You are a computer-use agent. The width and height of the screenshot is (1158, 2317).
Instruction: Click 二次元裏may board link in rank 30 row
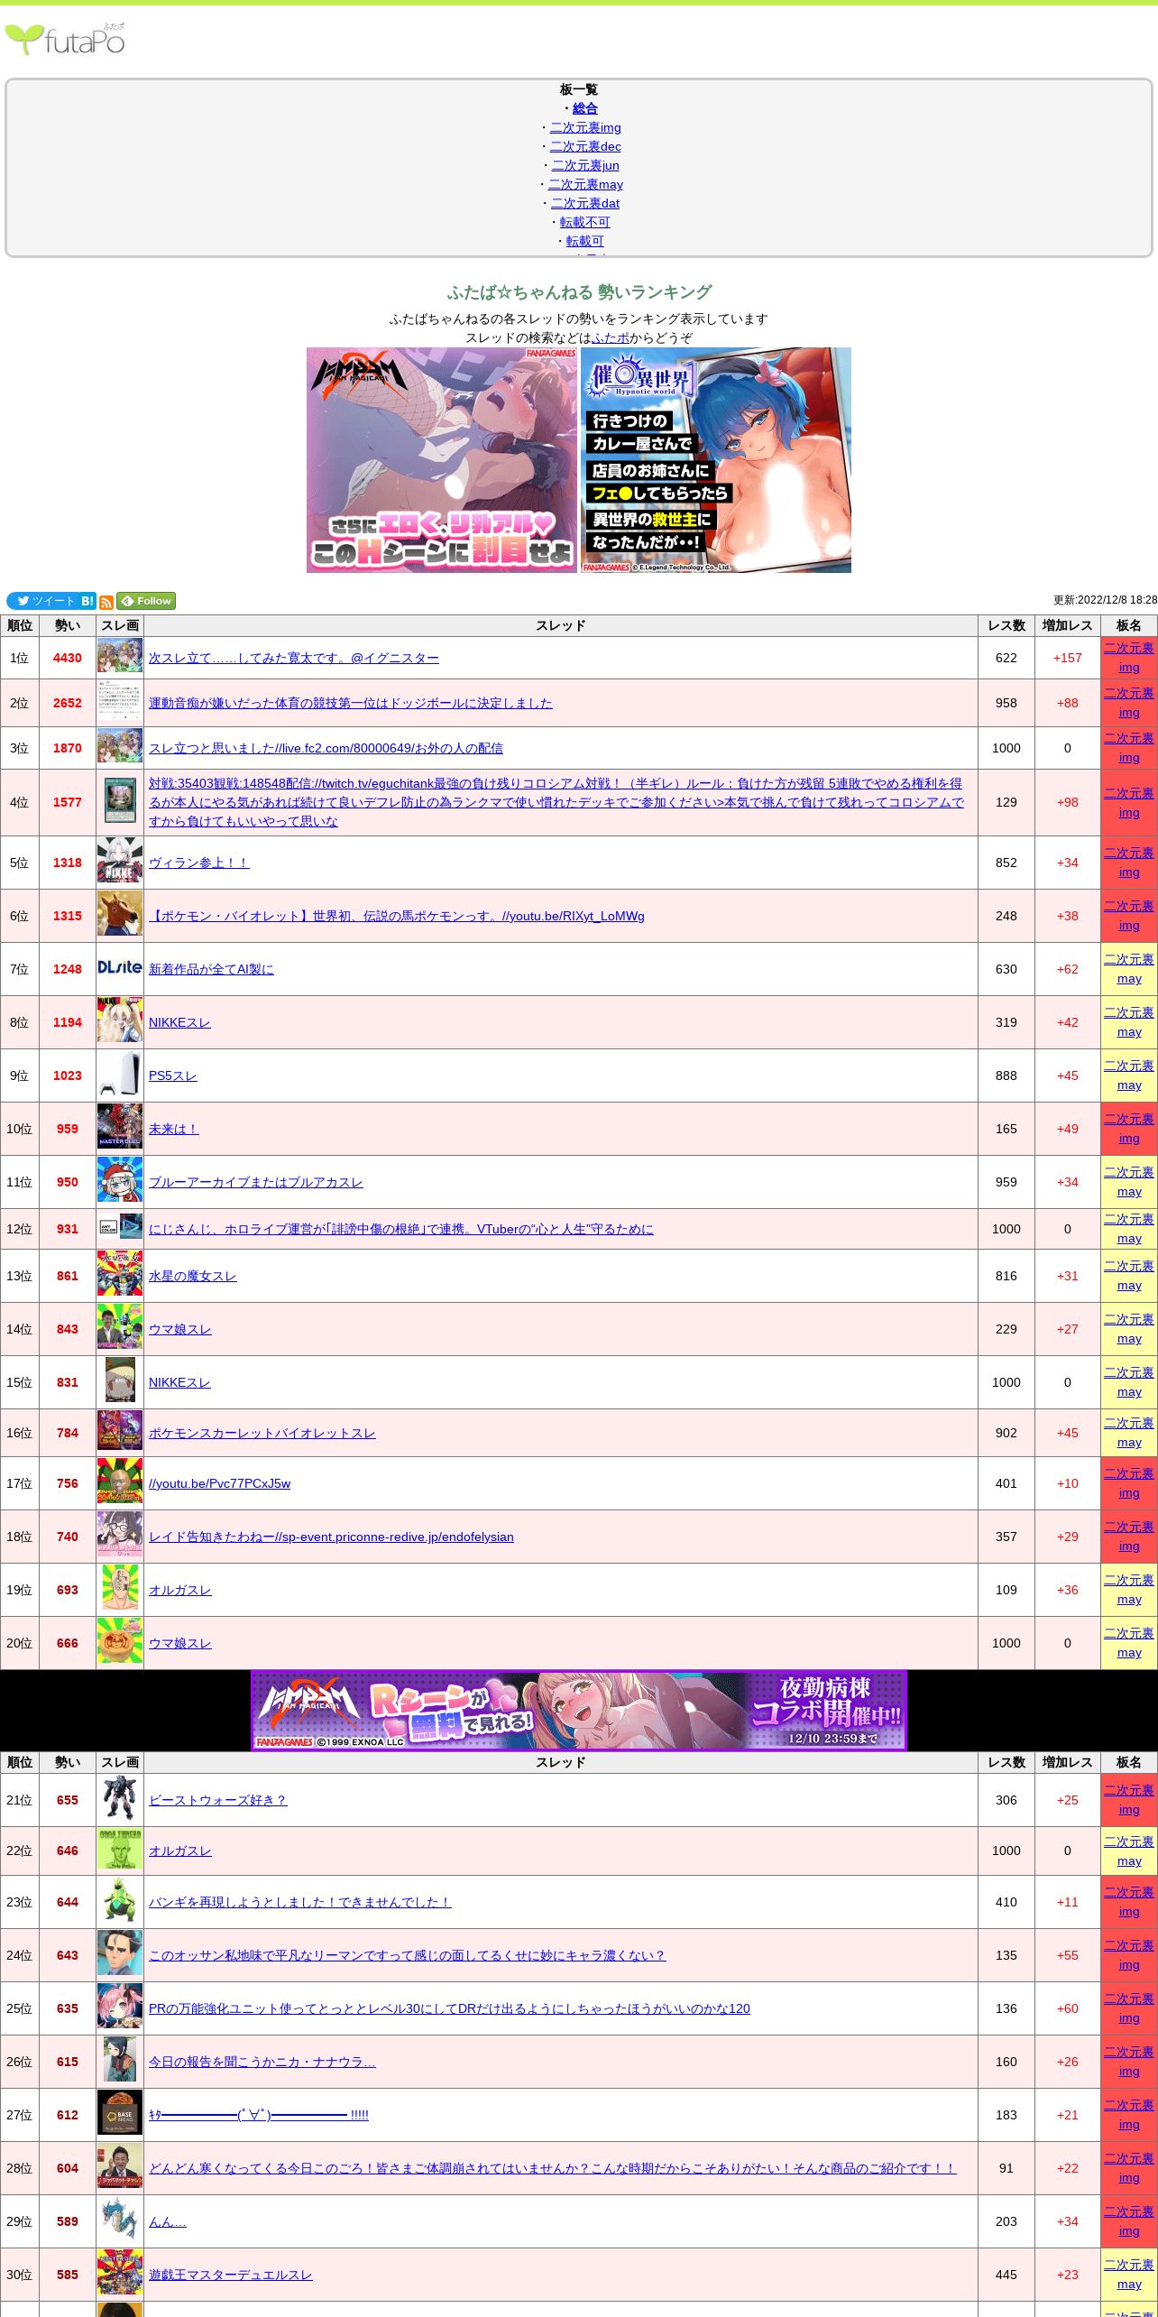click(1129, 2275)
